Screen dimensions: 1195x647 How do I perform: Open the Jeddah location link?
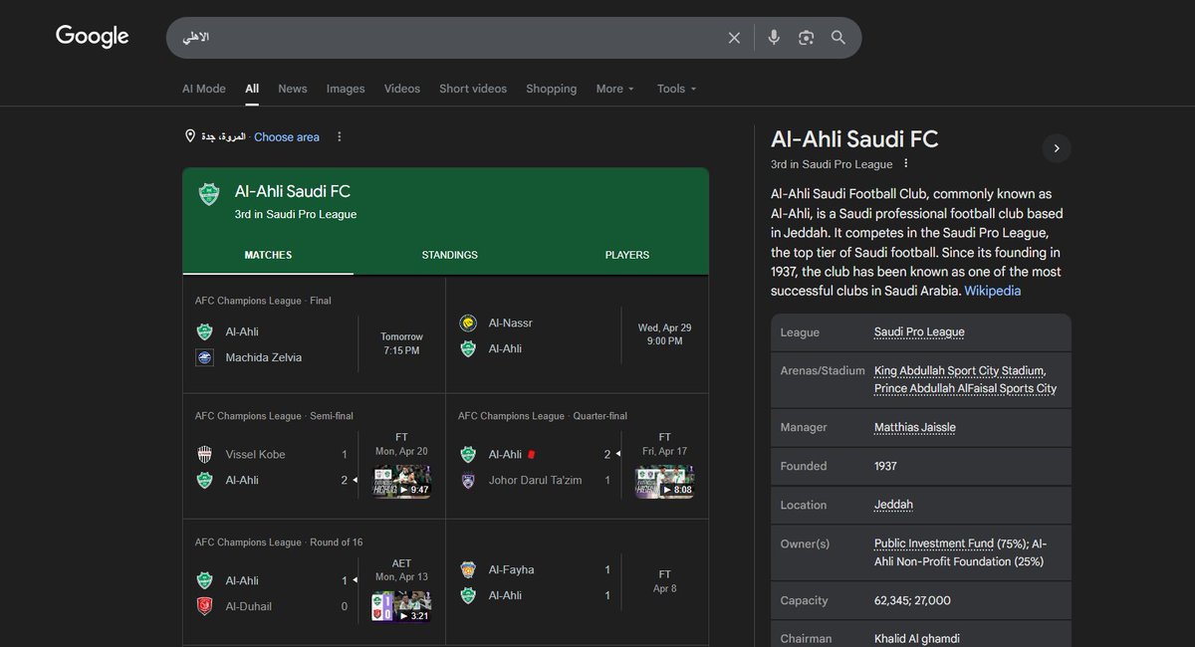893,505
